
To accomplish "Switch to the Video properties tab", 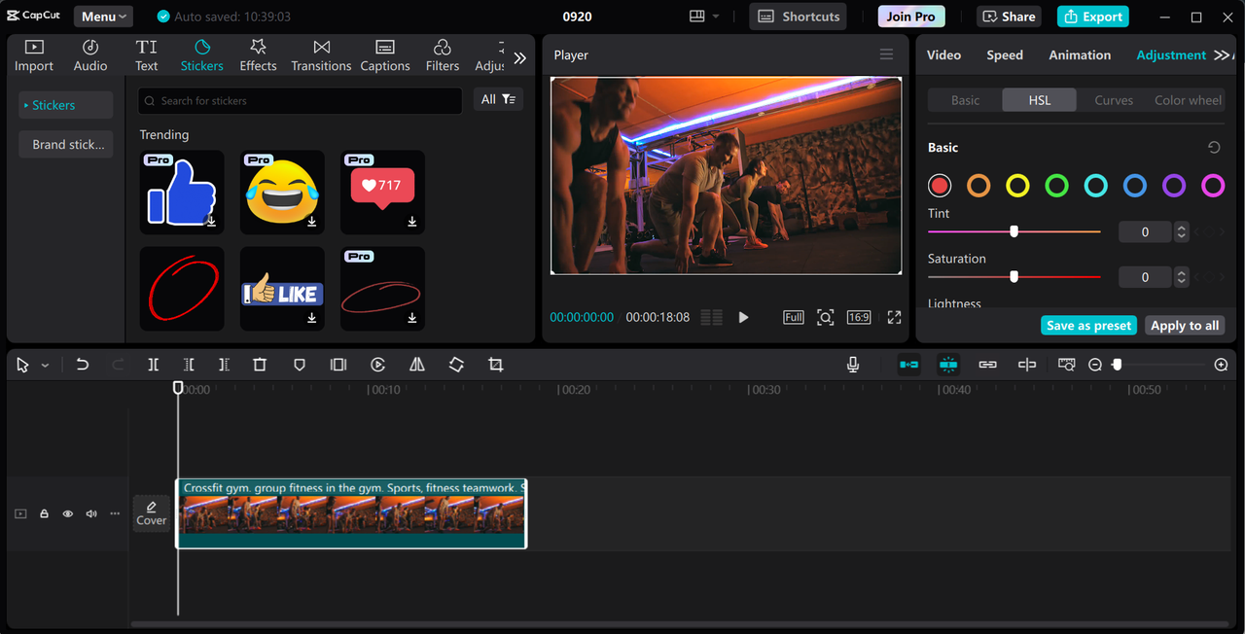I will point(943,54).
